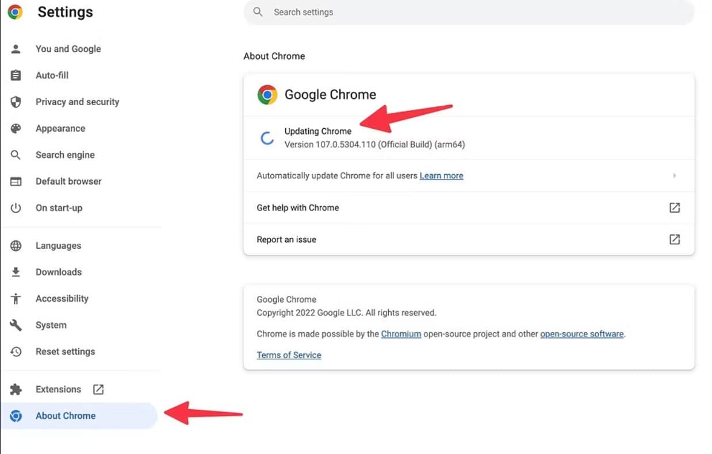Open the Chromium project link
712x454 pixels.
tap(401, 334)
